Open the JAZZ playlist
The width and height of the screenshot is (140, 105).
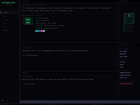(x=121, y=67)
